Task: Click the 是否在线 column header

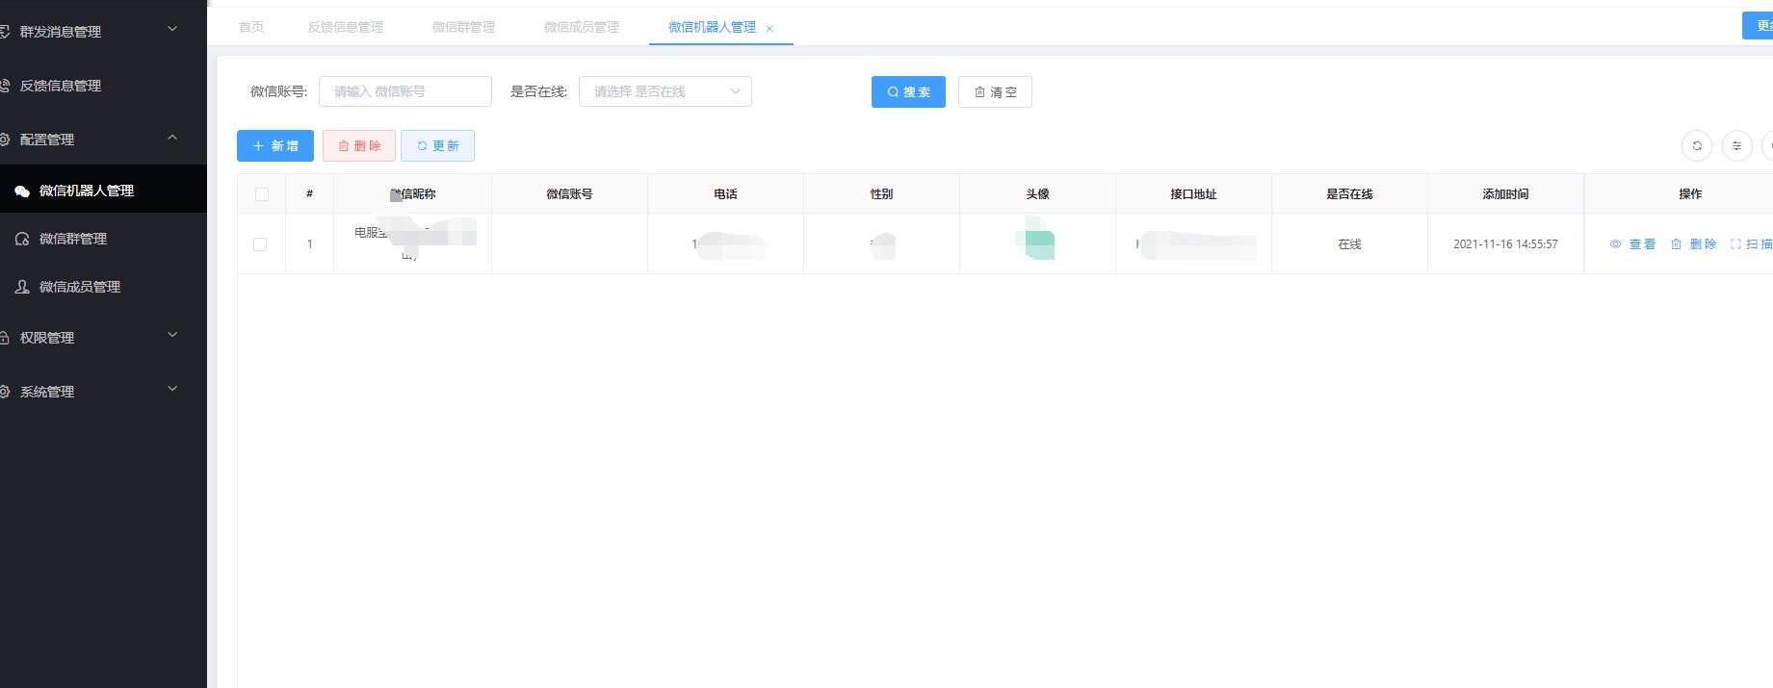Action: (1349, 194)
